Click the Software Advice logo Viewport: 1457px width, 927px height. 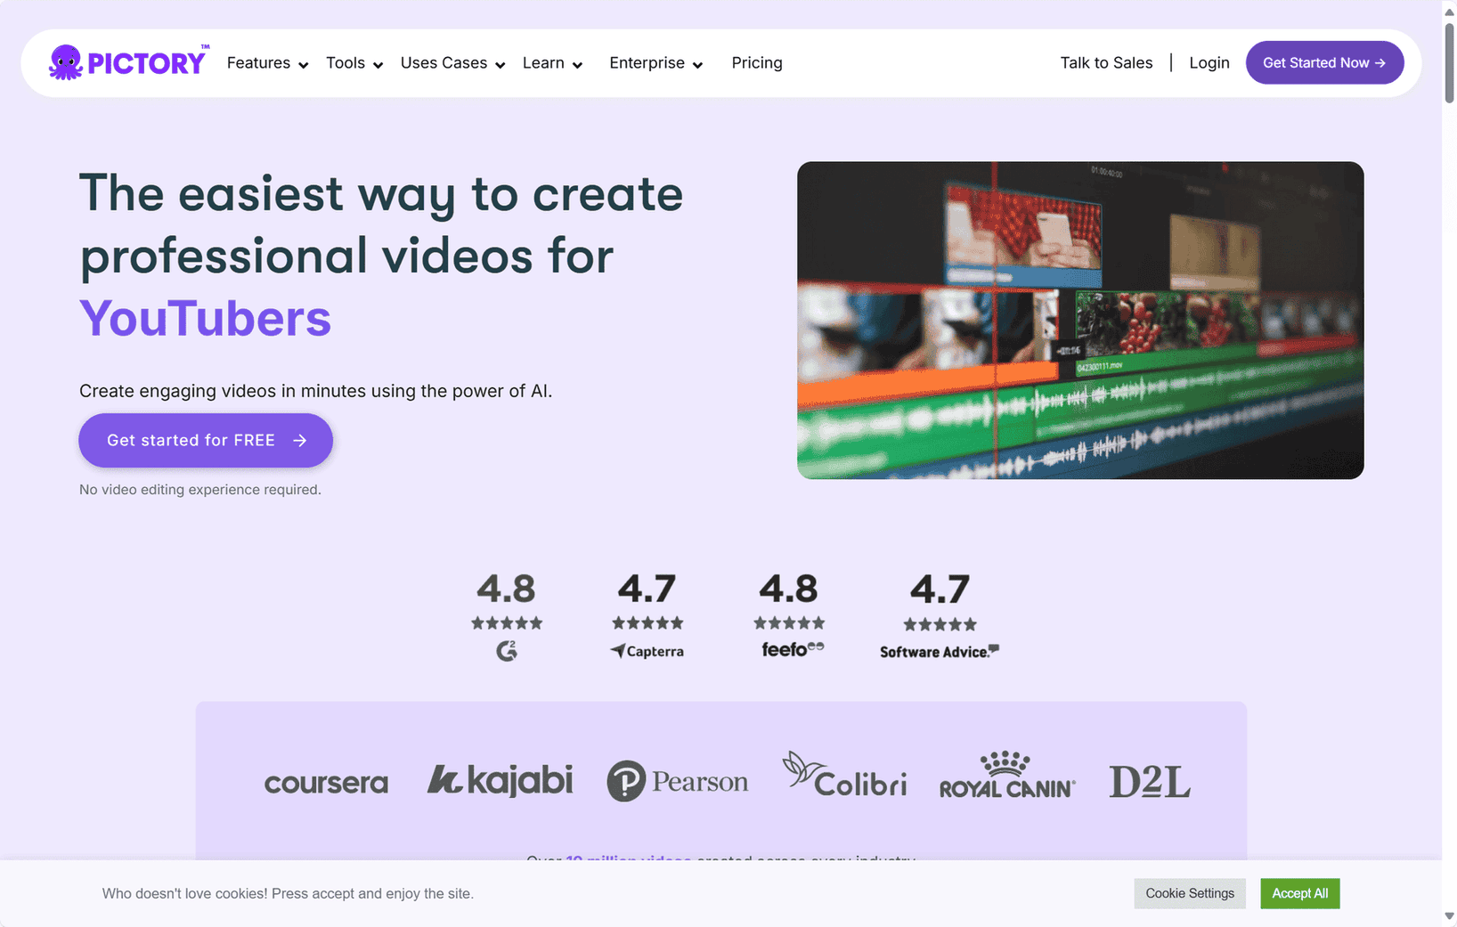coord(939,652)
